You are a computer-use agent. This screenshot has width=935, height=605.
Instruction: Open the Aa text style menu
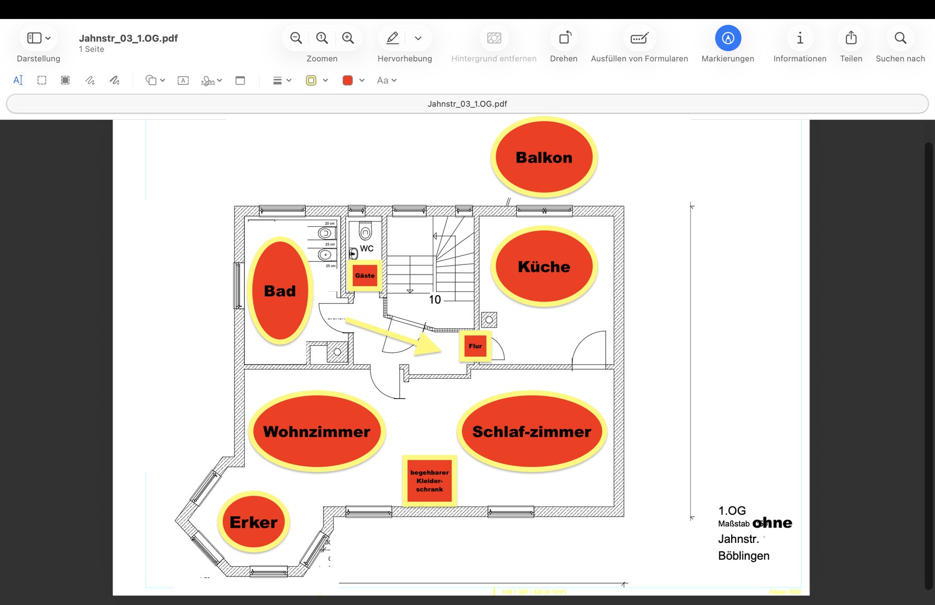coord(386,80)
